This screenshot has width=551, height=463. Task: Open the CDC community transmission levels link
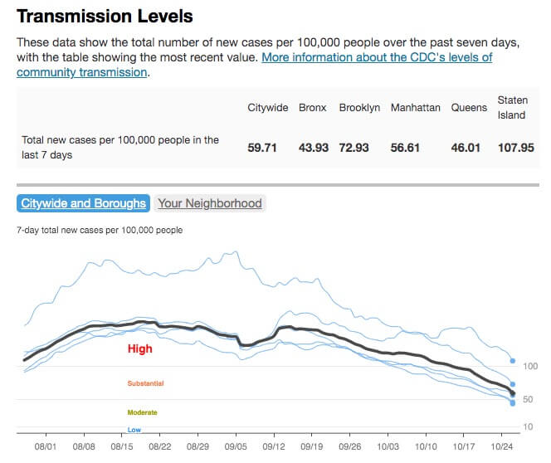(x=378, y=57)
